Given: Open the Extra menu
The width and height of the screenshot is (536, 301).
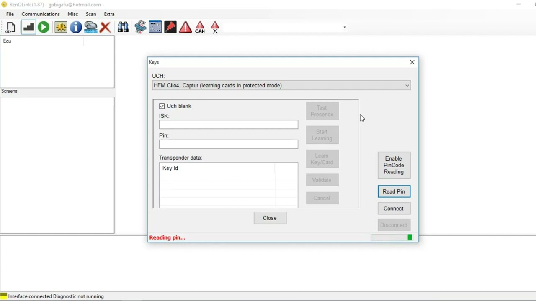Looking at the screenshot, I should point(109,14).
